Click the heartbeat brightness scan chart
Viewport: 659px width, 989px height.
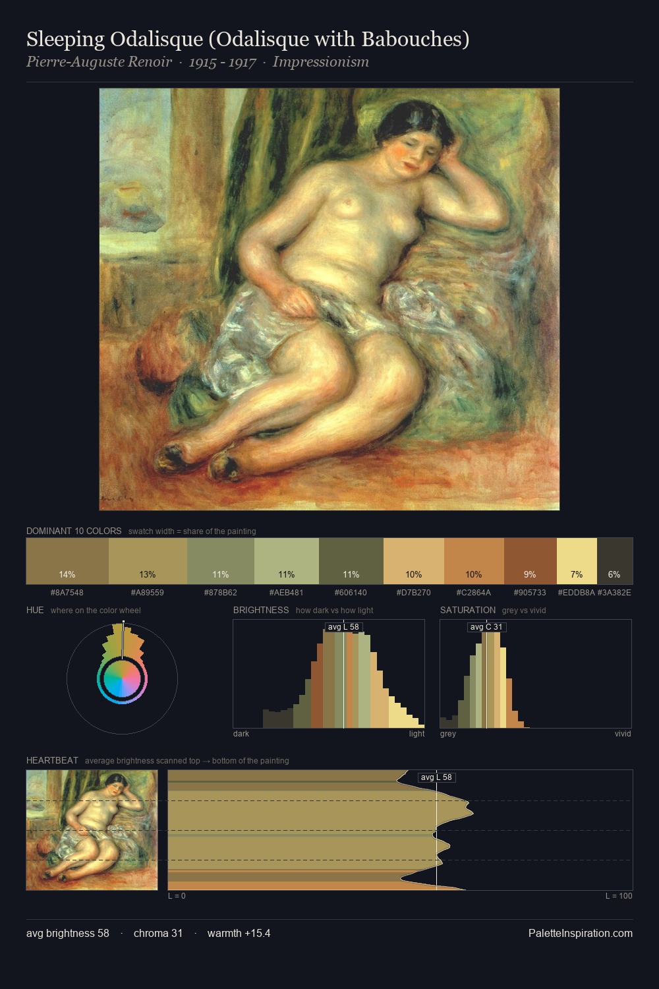400,830
